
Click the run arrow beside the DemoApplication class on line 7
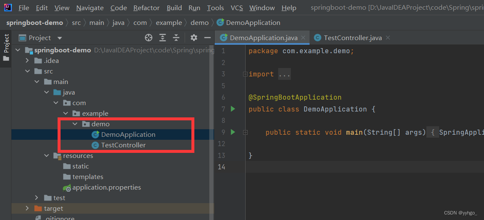(232, 109)
